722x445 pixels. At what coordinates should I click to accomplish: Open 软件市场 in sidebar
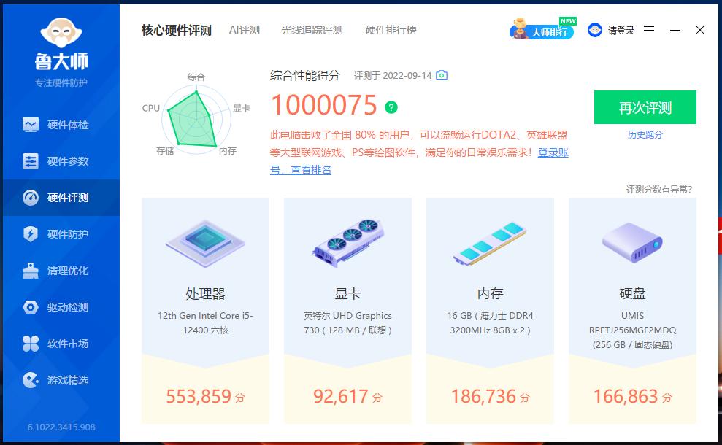[x=61, y=344]
